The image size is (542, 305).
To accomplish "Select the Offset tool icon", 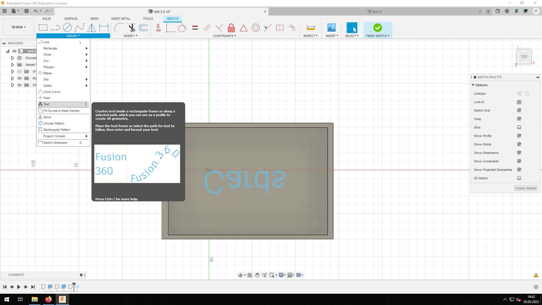I will pyautogui.click(x=143, y=28).
